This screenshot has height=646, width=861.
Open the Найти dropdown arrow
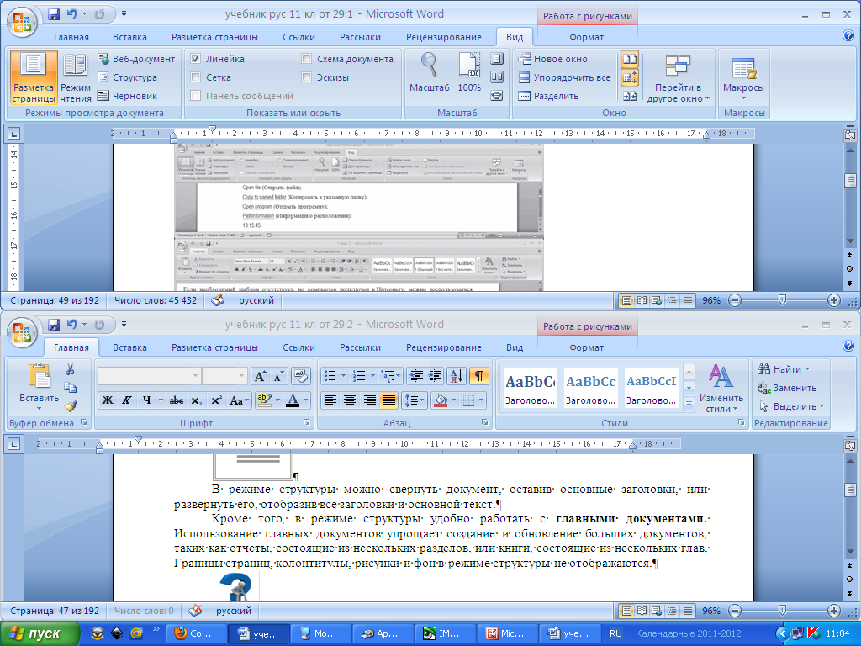point(807,369)
